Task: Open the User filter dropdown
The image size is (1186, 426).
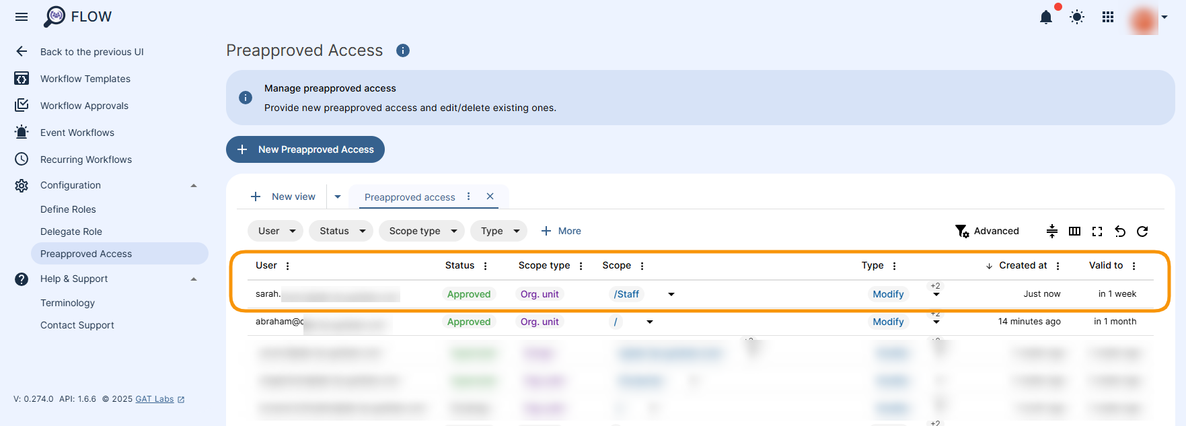Action: pyautogui.click(x=276, y=231)
